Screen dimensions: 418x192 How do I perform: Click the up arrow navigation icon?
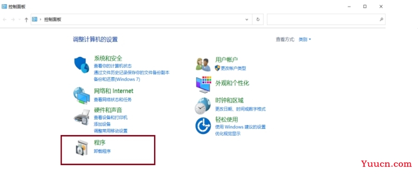[x=26, y=20]
